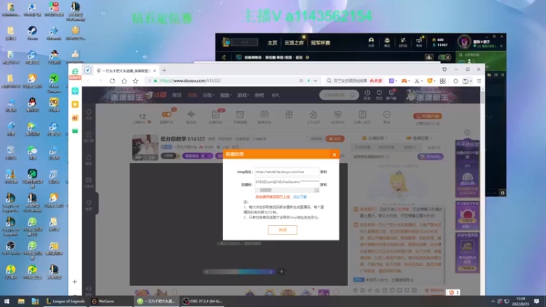Click the streamer avatar thumbnail

coord(145,147)
